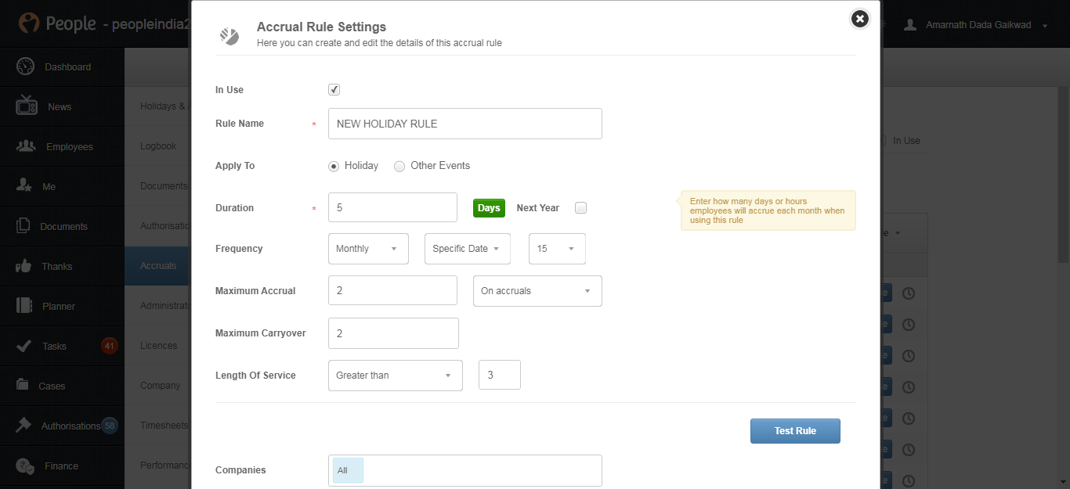
Task: Click the Tasks checkmark icon
Action: point(24,346)
